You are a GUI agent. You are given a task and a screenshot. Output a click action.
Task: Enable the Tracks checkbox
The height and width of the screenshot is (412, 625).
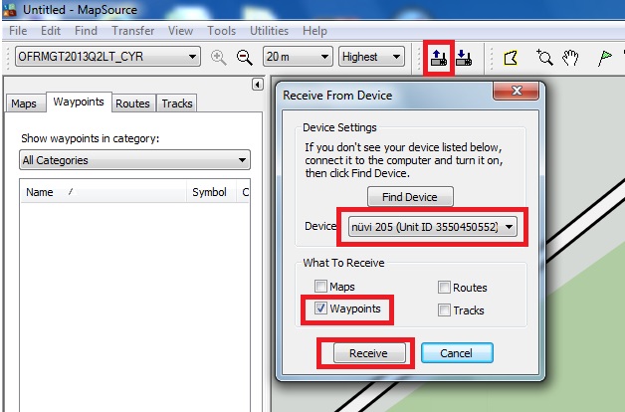[444, 309]
